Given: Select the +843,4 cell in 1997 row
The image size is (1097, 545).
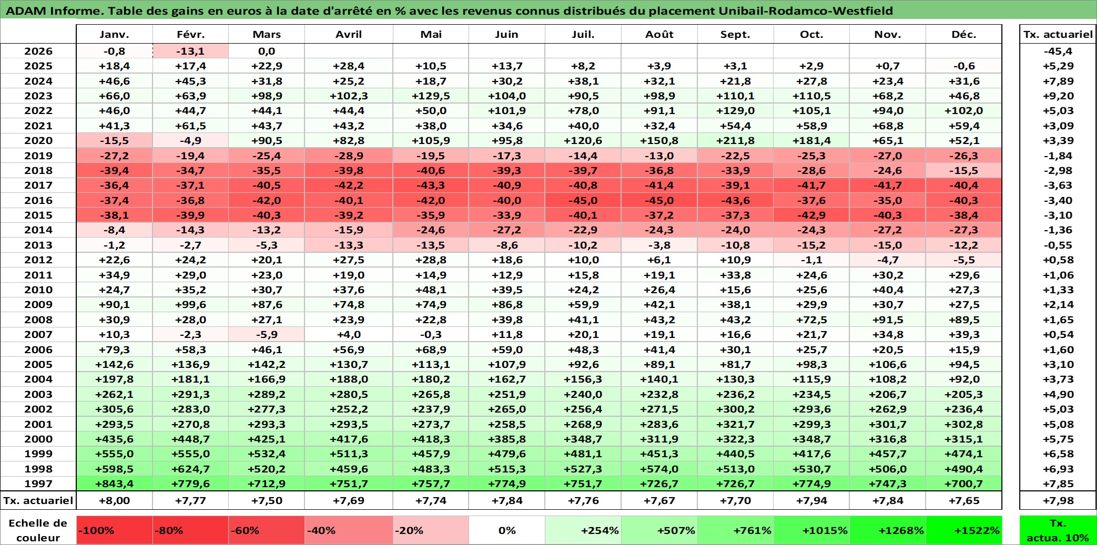Looking at the screenshot, I should (x=114, y=484).
